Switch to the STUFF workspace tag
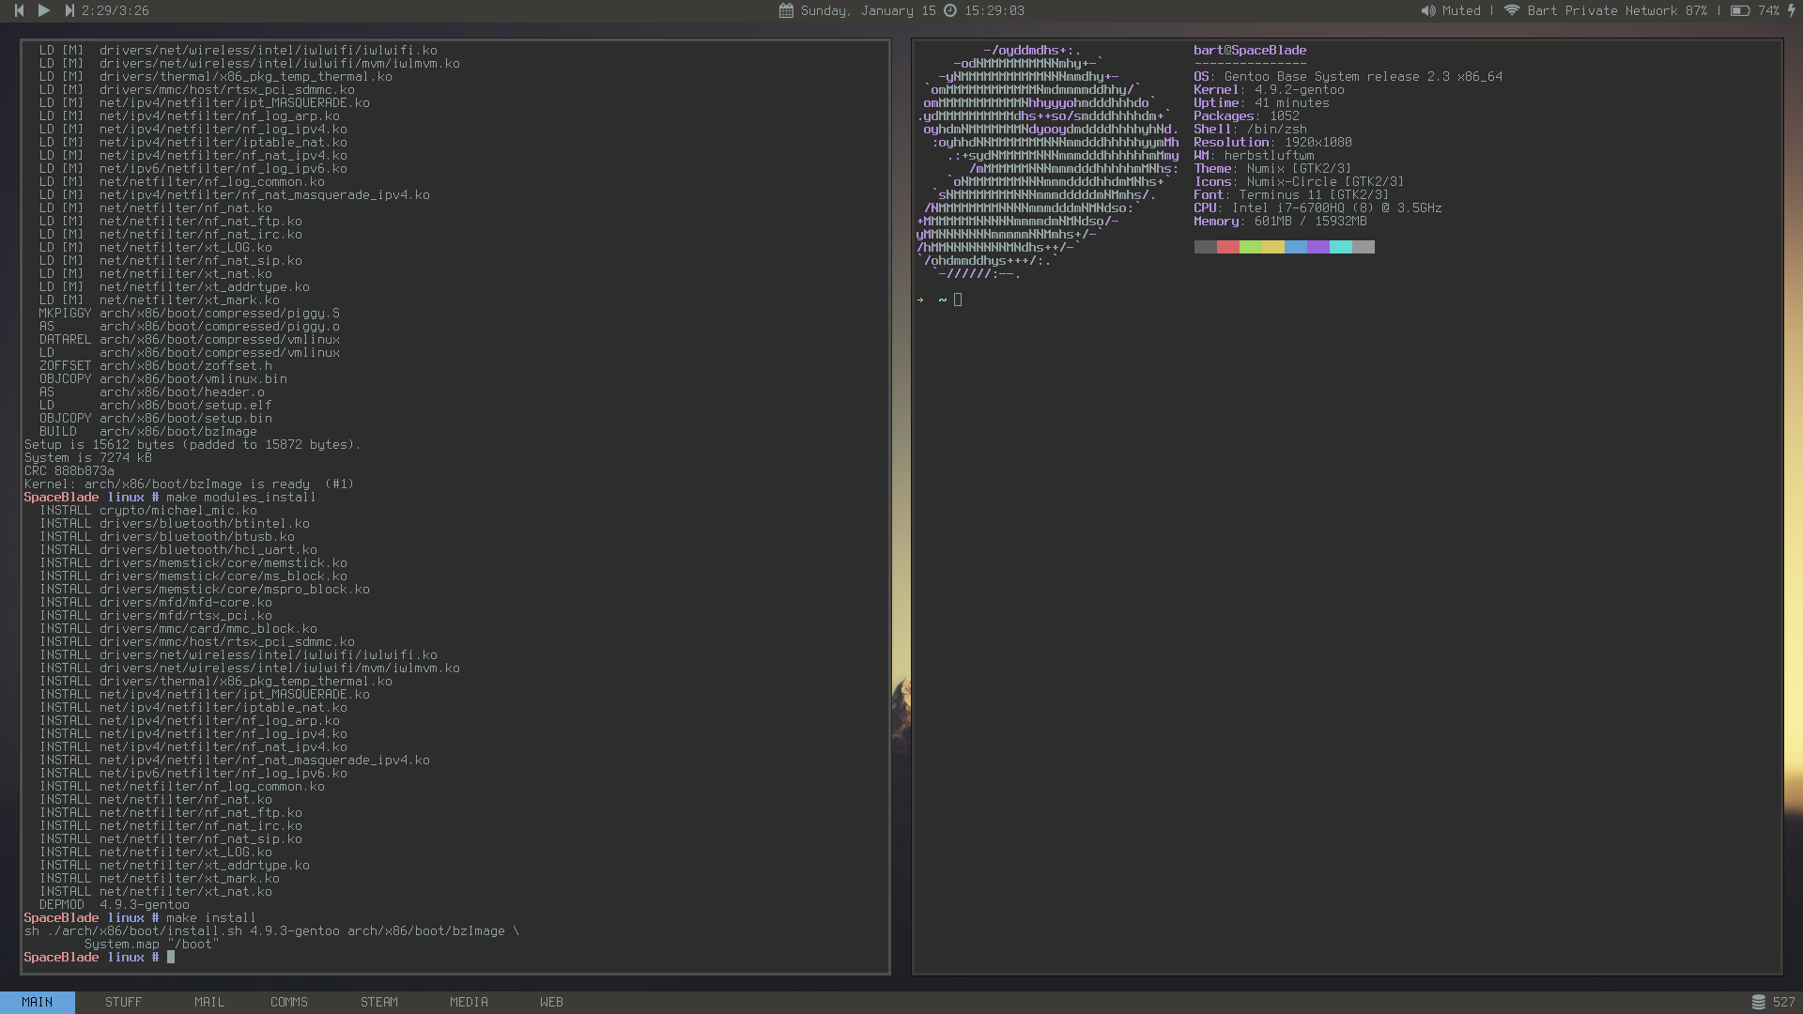The width and height of the screenshot is (1803, 1014). tap(123, 1002)
